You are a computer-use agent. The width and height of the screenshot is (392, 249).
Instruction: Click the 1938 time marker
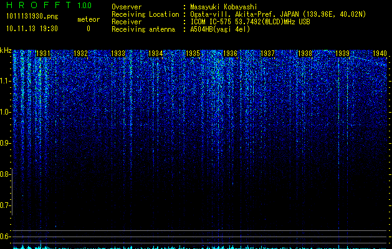click(x=305, y=54)
